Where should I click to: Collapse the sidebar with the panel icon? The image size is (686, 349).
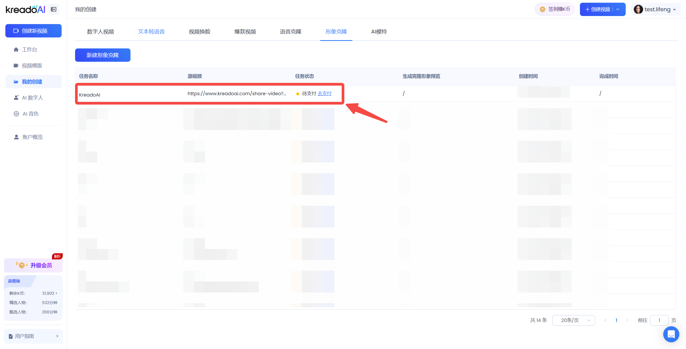54,9
